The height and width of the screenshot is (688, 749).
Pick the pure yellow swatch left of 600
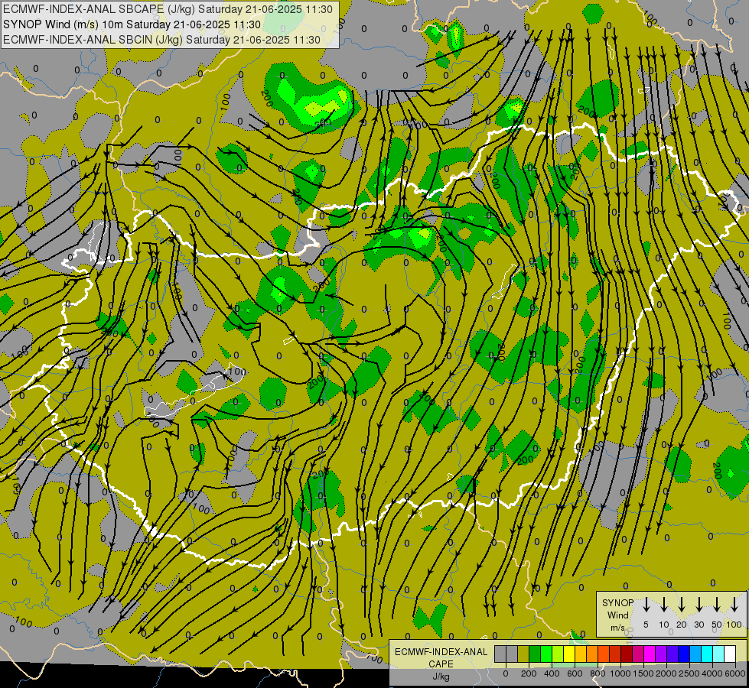pos(569,654)
